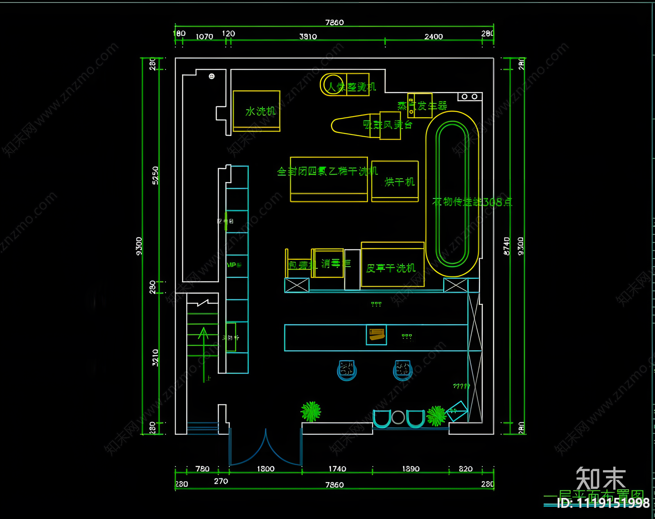Select the 水洗机 washing machine label
Screen dimensions: 655x519
pos(260,111)
